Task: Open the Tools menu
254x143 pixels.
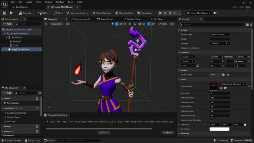Action: click(x=71, y=2)
